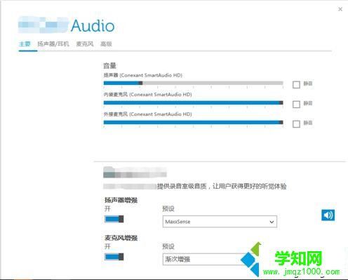The image size is (348, 280).
Task: Adjust the 内装麦克风 volume slider
Action: (x=194, y=102)
